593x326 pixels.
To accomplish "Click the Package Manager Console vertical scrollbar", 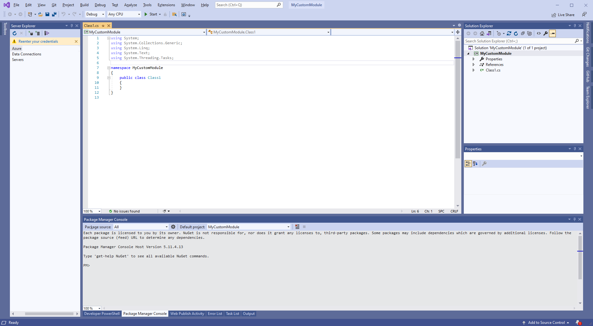I will (x=580, y=257).
